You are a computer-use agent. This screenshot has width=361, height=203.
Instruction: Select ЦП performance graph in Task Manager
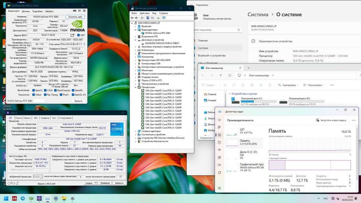244,131
